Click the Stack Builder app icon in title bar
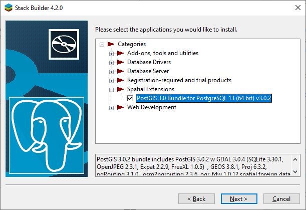Screen dimensions: 306x210 tap(9, 8)
